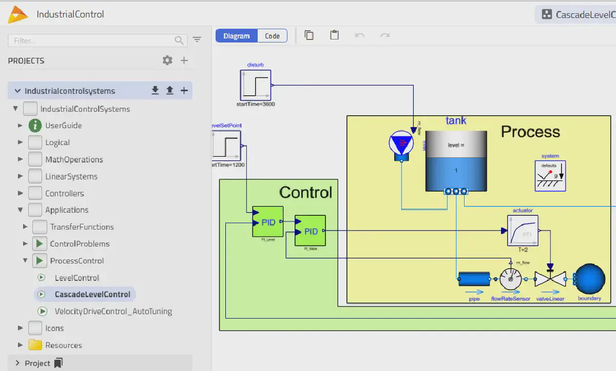Screen dimensions: 616x371
Task: Expand the MathOperations package arrow
Action: [x=20, y=159]
